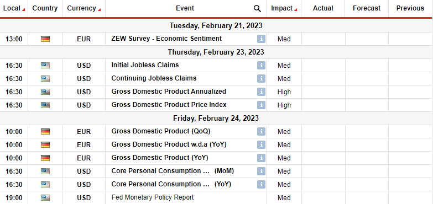Click High impact for GDP Price Index

click(284, 105)
